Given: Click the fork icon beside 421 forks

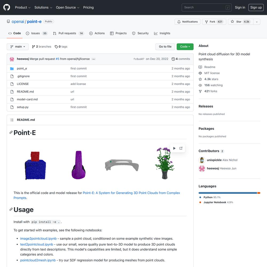Looking at the screenshot, I should (x=200, y=91).
